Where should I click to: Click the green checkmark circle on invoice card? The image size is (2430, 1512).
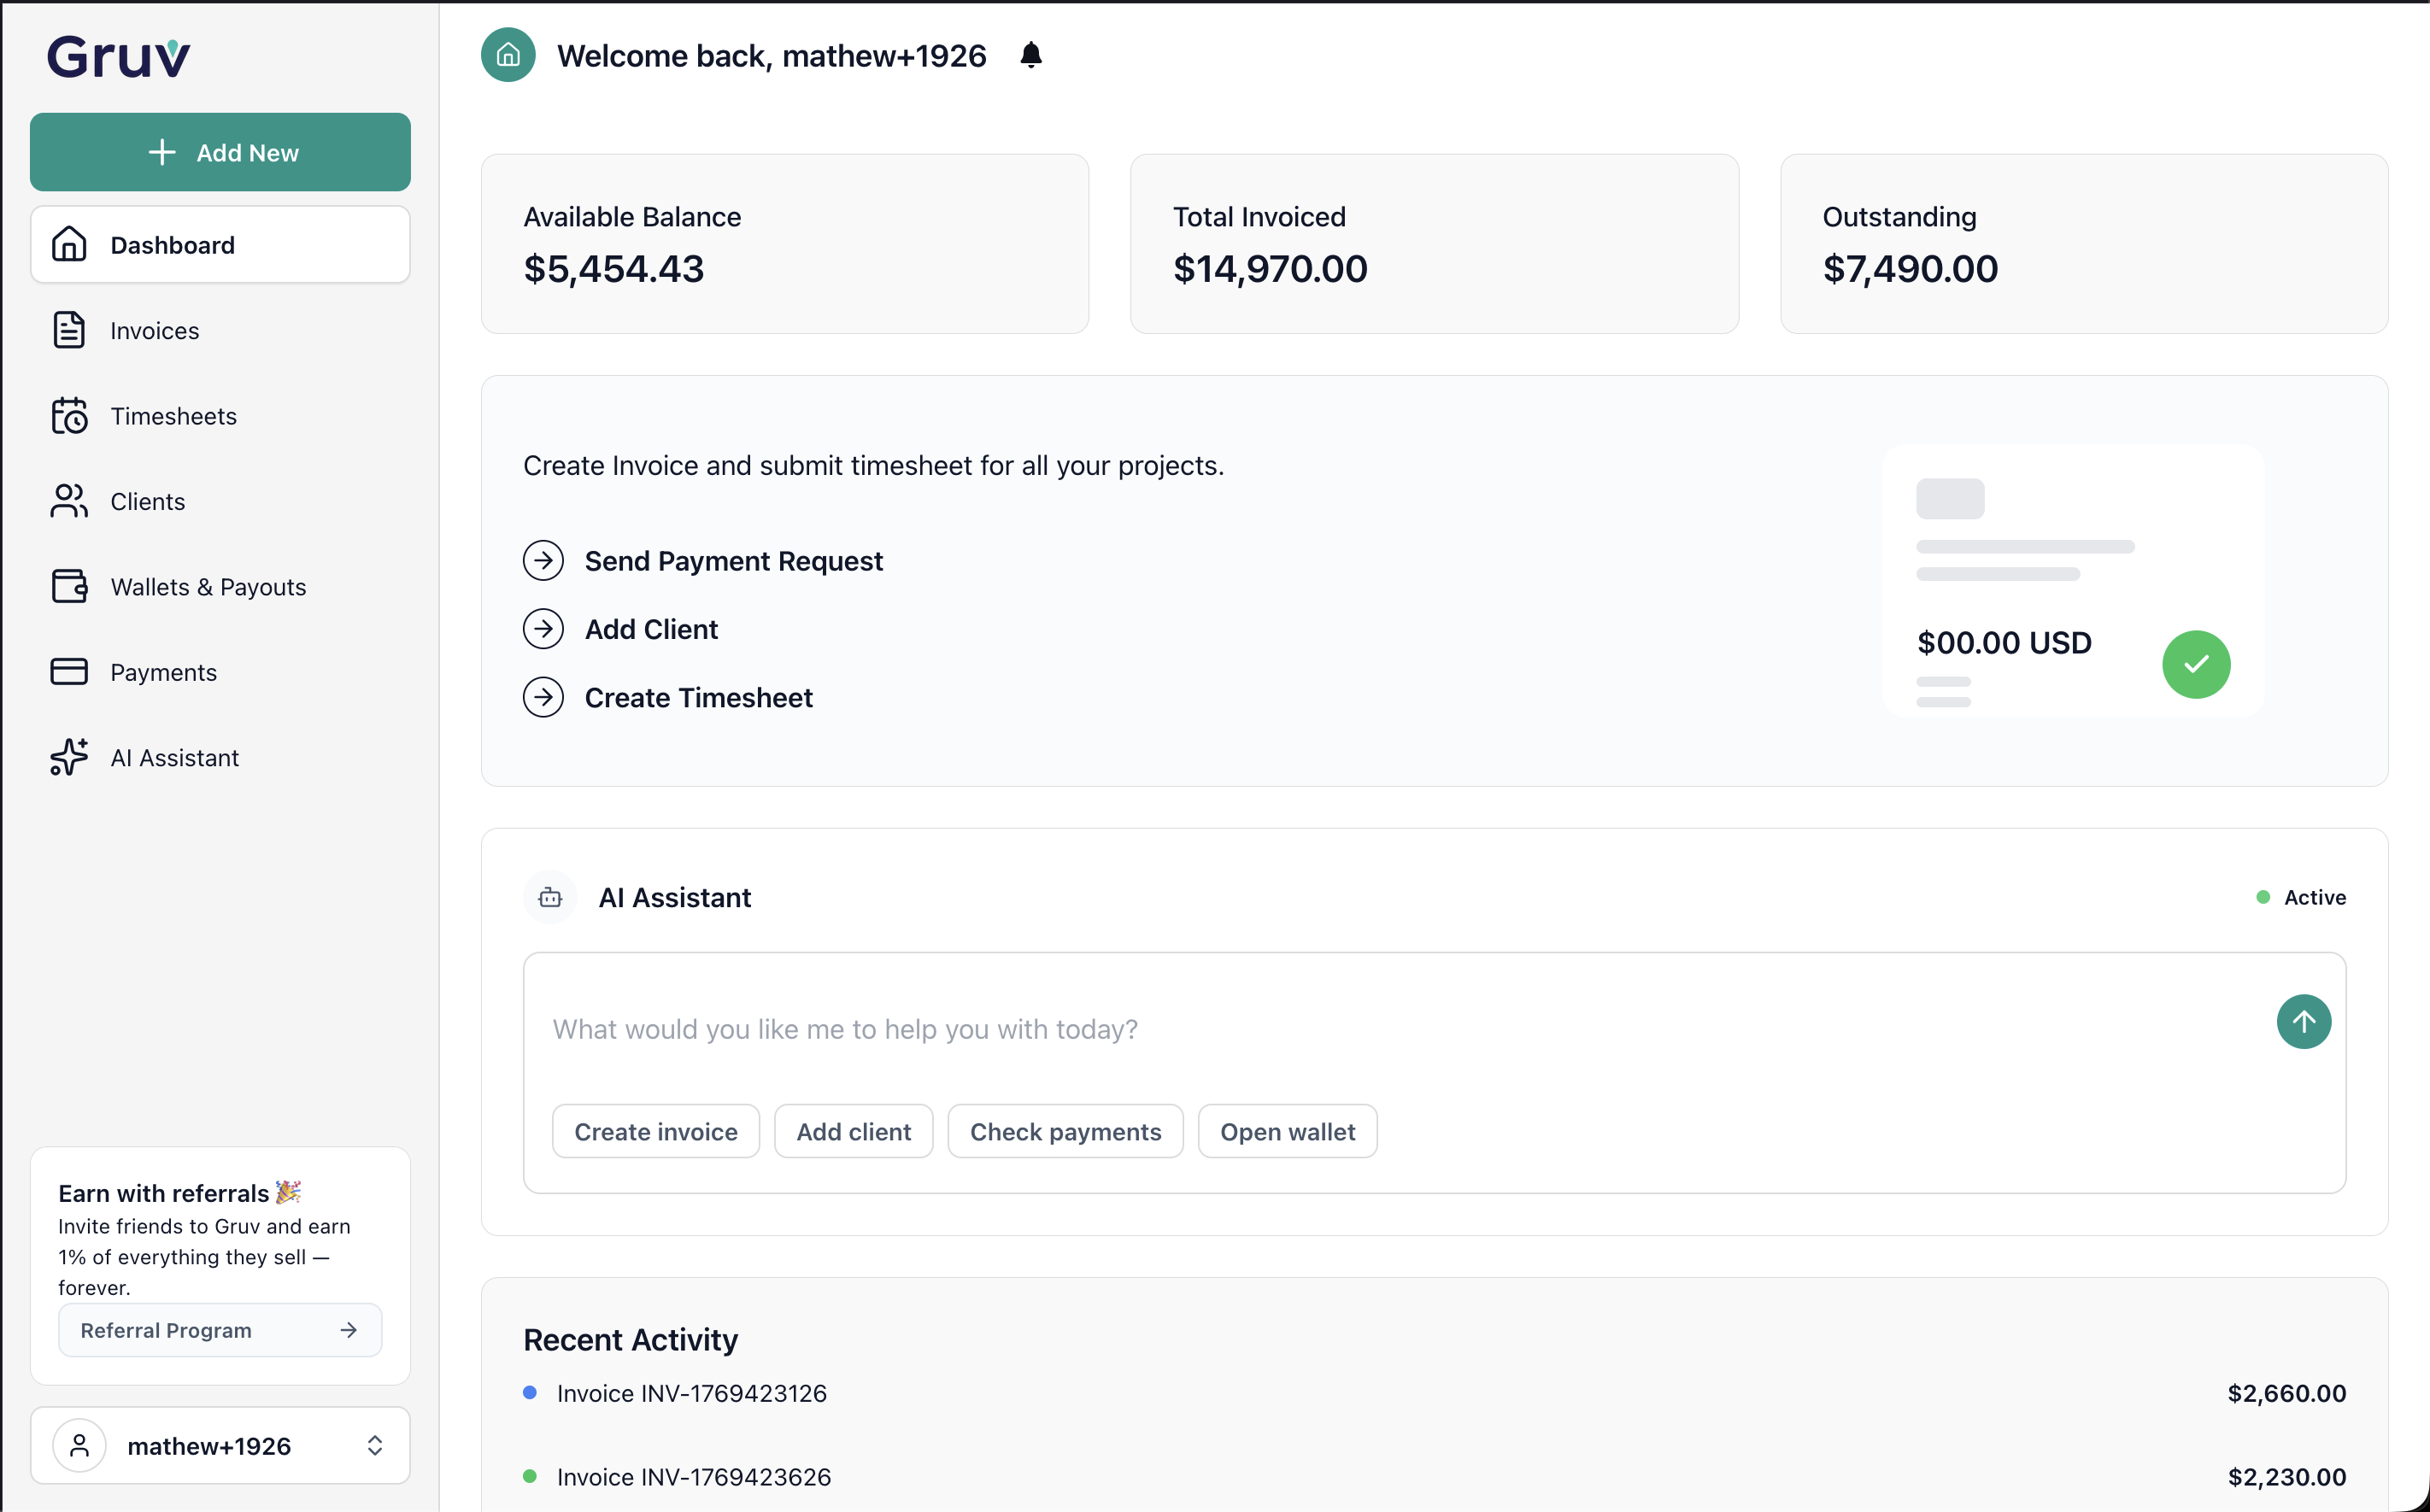click(x=2195, y=664)
